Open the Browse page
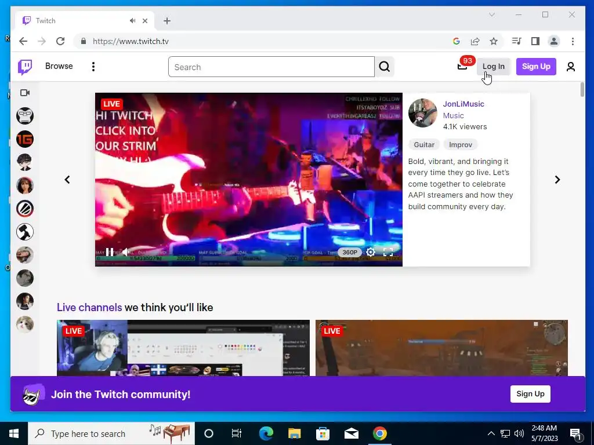 tap(59, 66)
